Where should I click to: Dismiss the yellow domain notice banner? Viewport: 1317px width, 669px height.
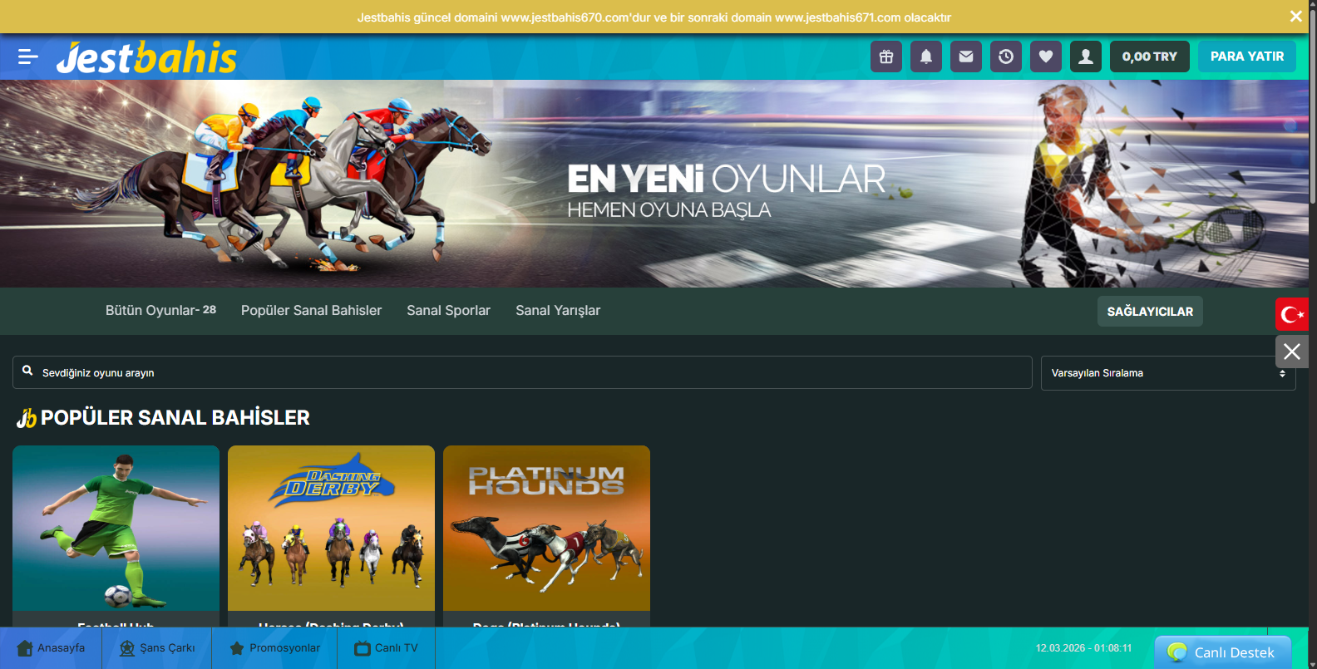(x=1295, y=17)
